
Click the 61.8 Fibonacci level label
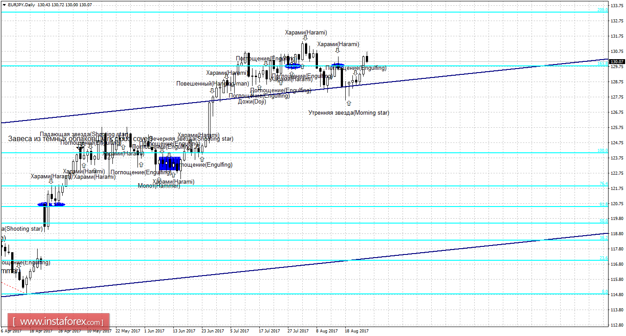point(604,204)
